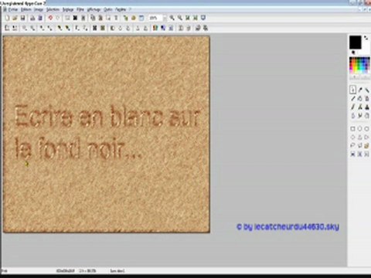Click the Open file folder icon
Image resolution: width=371 pixels, height=278 pixels.
click(15, 18)
